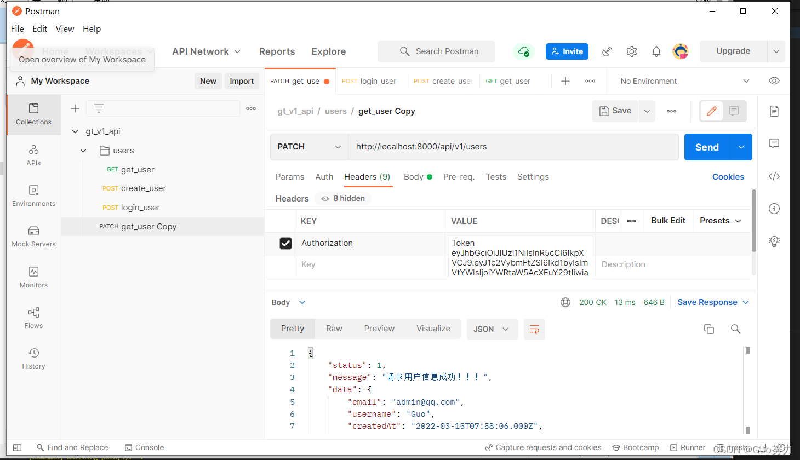This screenshot has height=460, width=800.
Task: Click the Save button
Action: 615,111
